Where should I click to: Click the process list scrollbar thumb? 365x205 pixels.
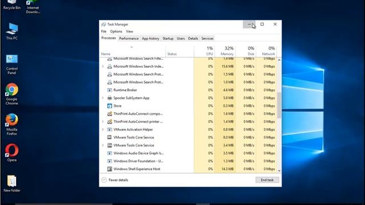[279, 105]
